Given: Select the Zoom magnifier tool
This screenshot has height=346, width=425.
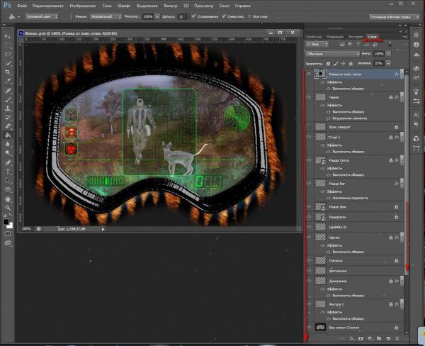Looking at the screenshot, I should pyautogui.click(x=8, y=208).
